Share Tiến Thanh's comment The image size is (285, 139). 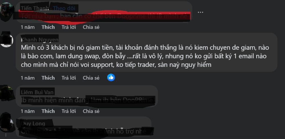pyautogui.click(x=91, y=27)
